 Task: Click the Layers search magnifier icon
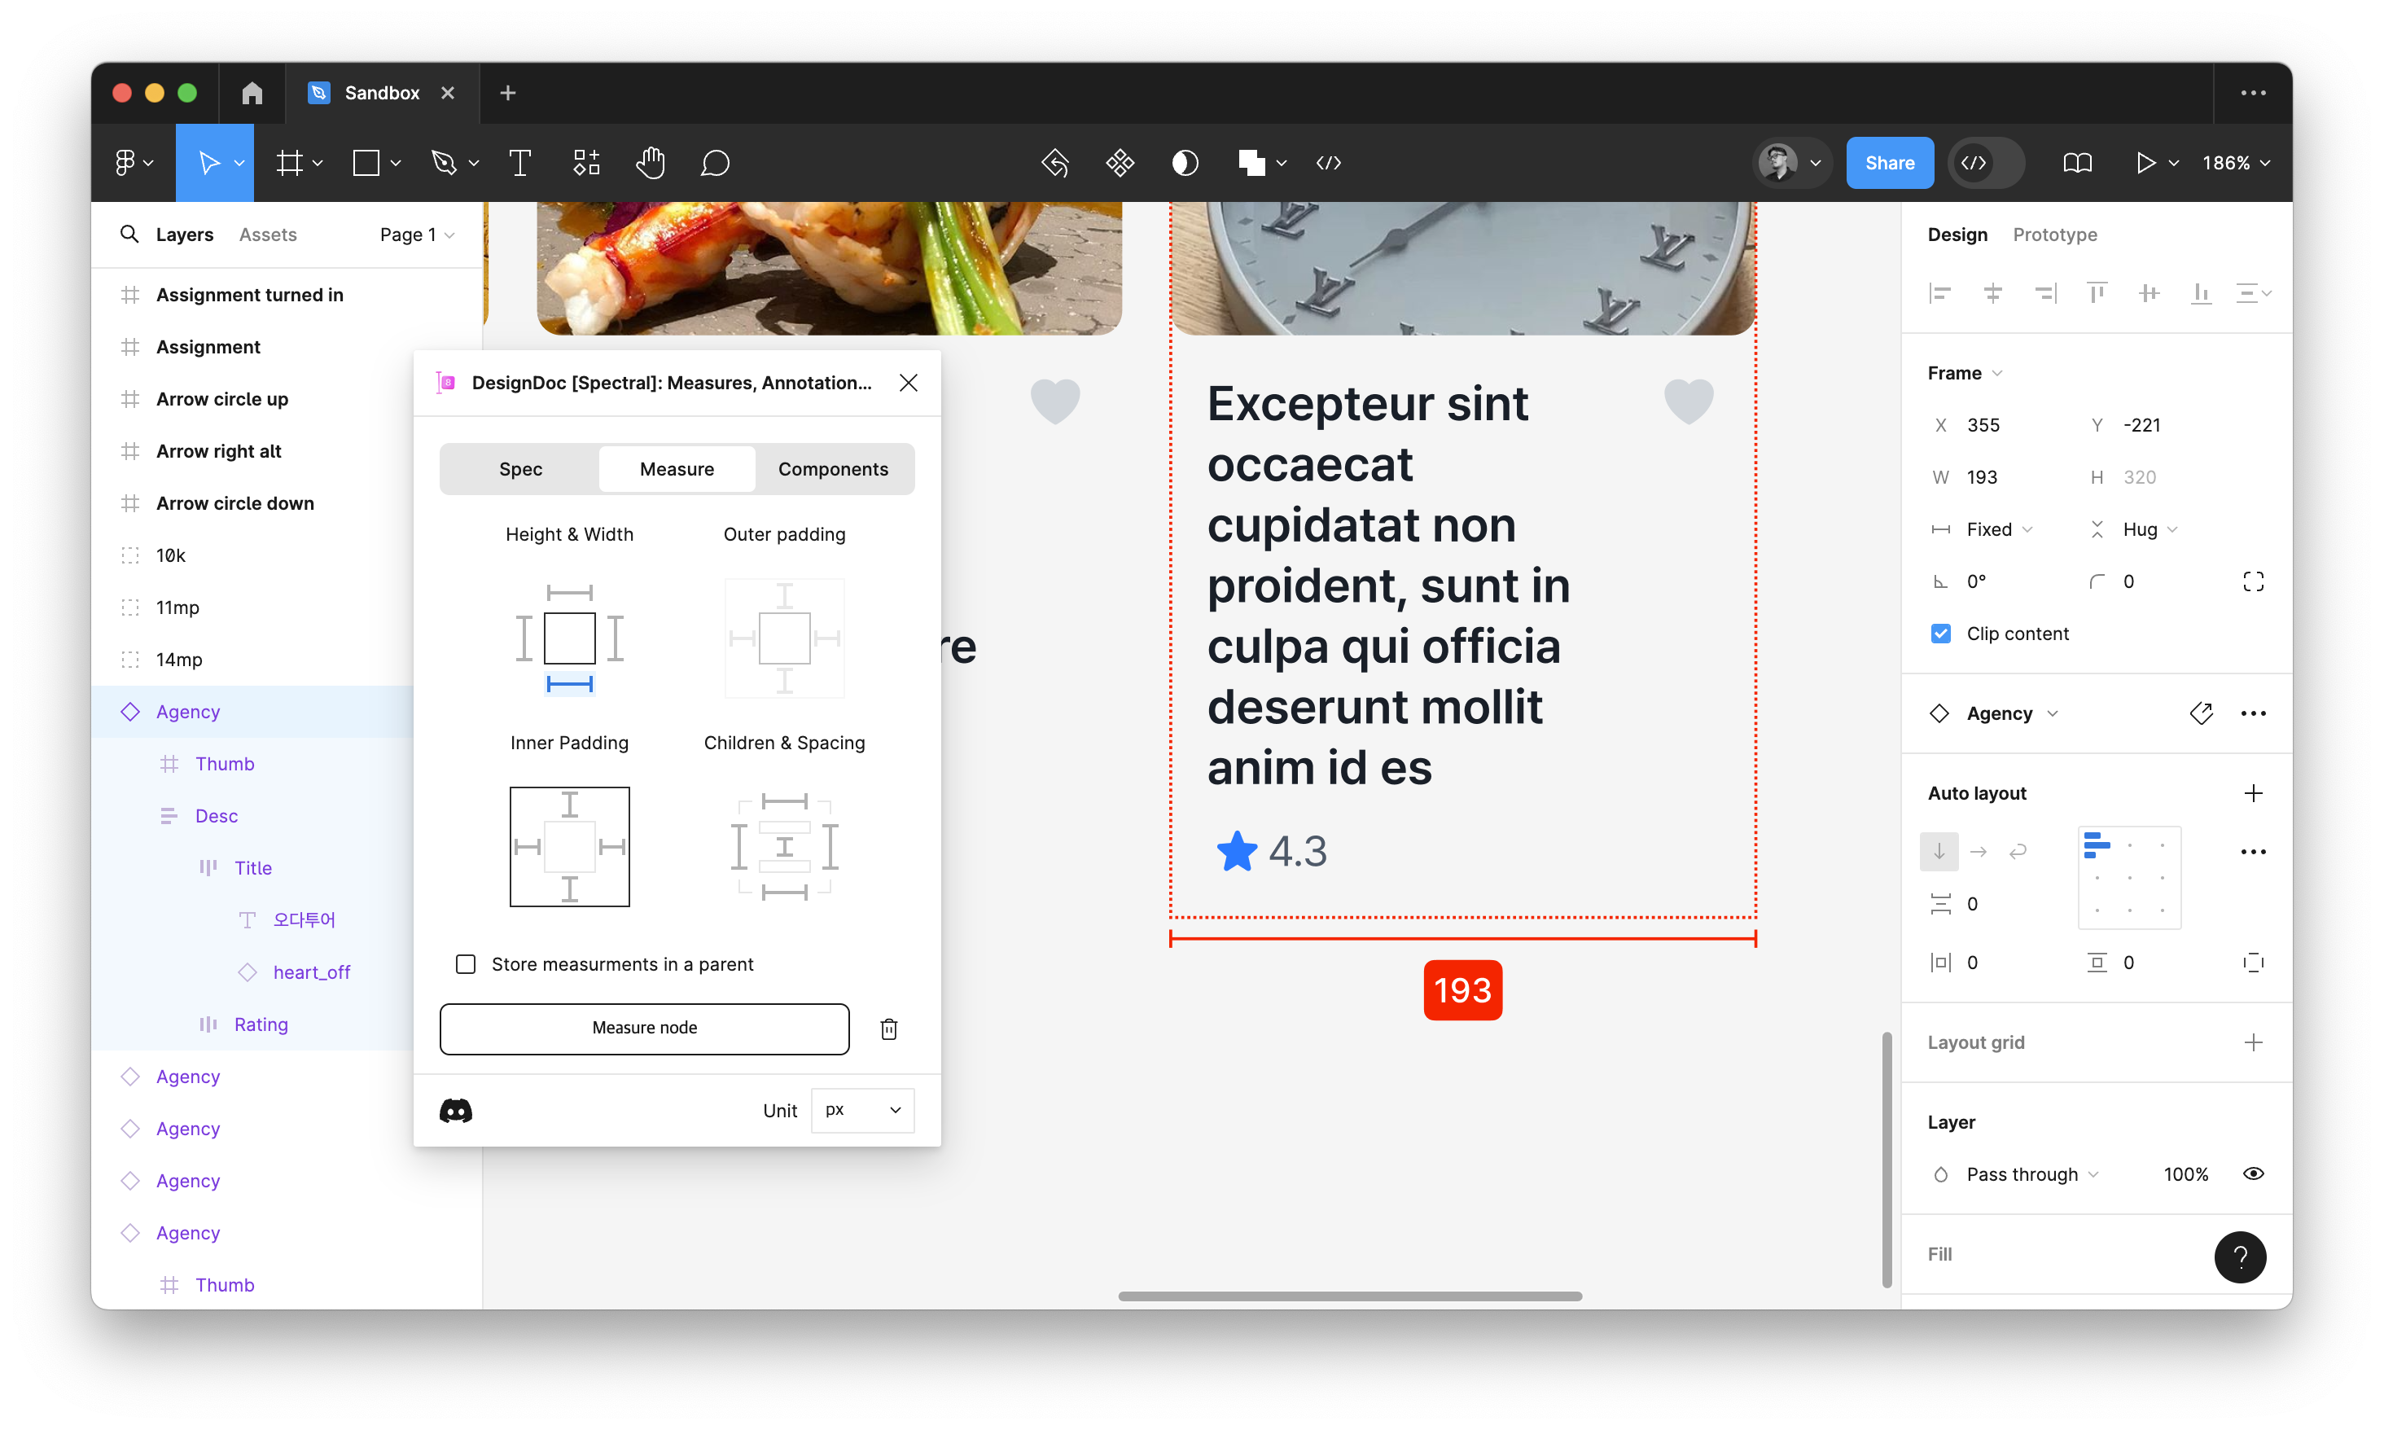[129, 235]
